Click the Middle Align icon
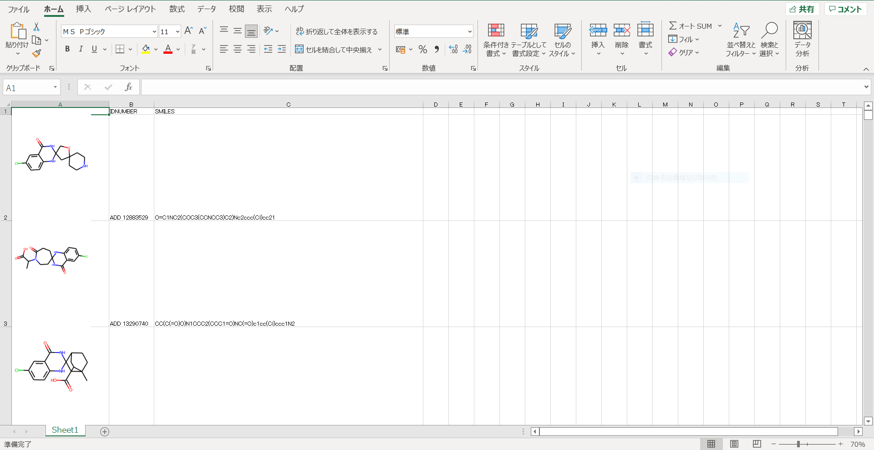This screenshot has height=450, width=874. click(238, 31)
